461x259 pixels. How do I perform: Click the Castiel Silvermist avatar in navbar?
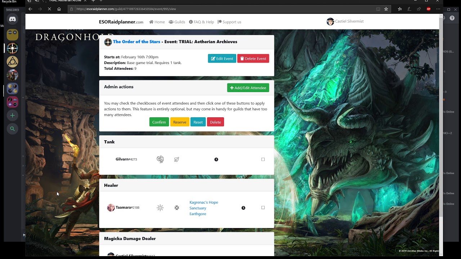[330, 22]
